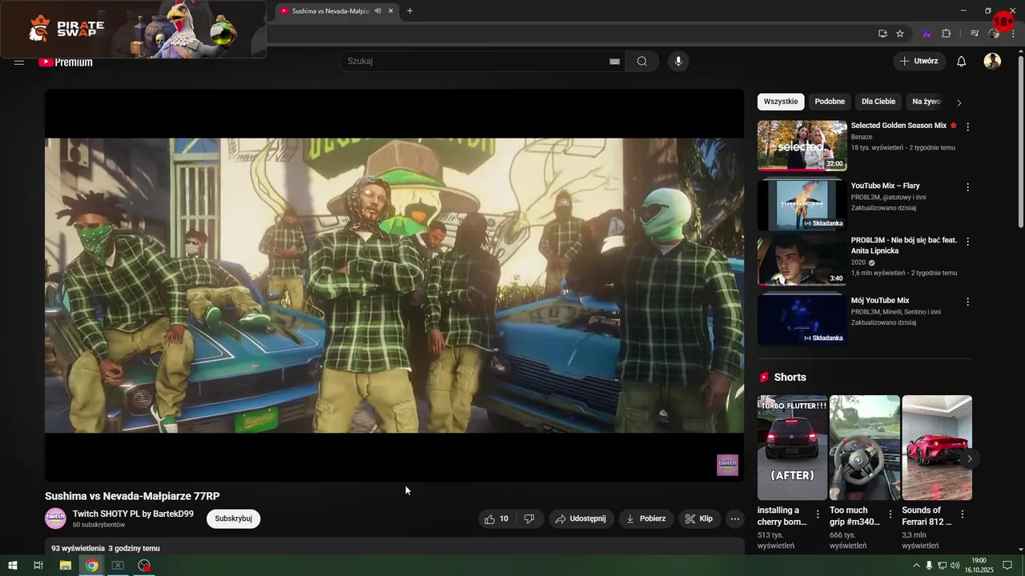Open options for installing a cherry bomb short

click(818, 514)
